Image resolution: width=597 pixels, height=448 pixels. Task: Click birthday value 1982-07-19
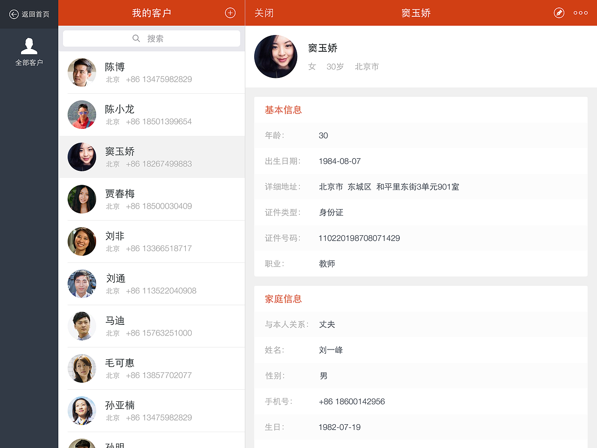point(340,427)
